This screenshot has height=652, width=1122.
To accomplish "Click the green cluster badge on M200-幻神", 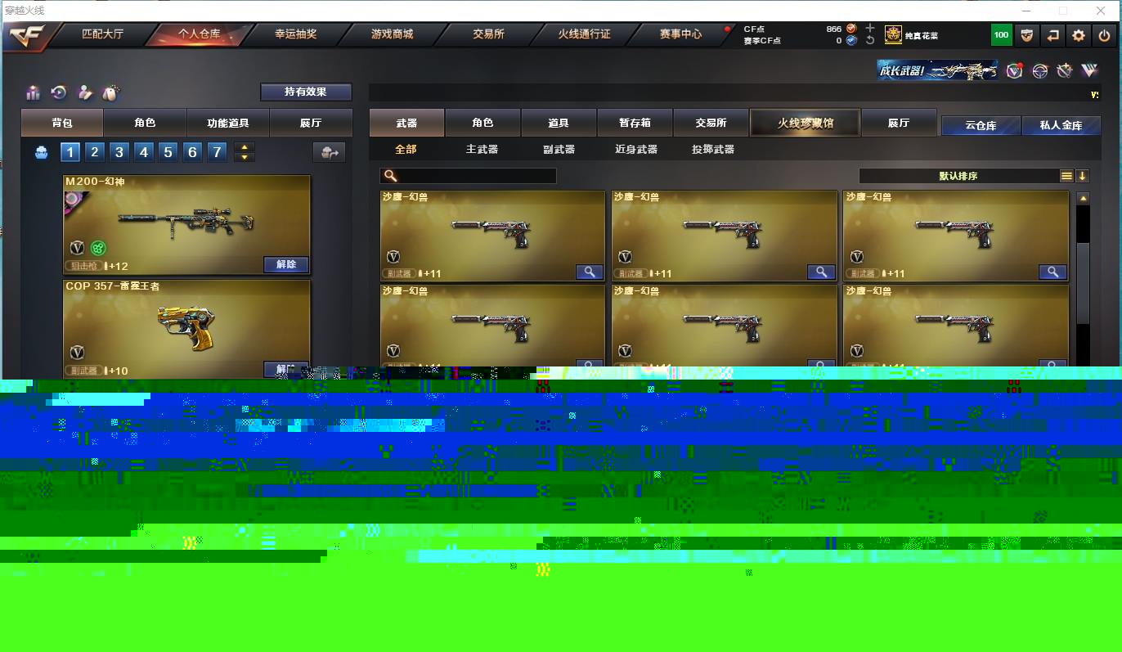I will (x=98, y=248).
